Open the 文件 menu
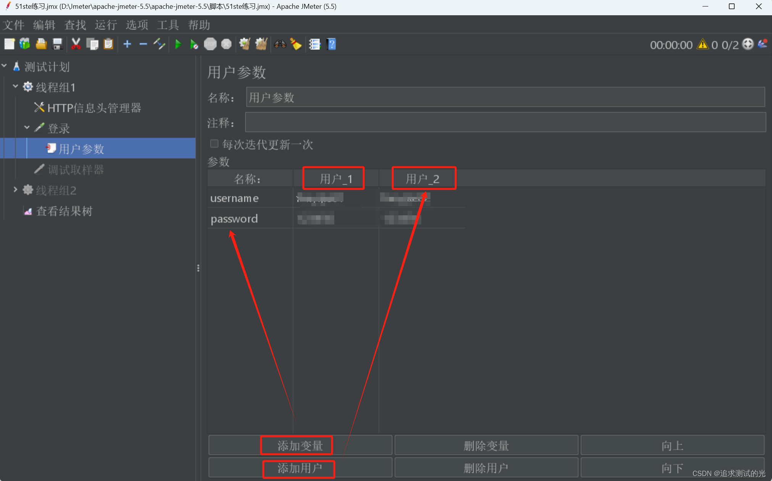Viewport: 772px width, 481px height. coord(14,25)
